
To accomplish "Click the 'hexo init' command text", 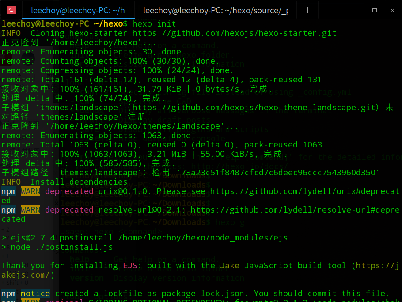I will coord(154,24).
